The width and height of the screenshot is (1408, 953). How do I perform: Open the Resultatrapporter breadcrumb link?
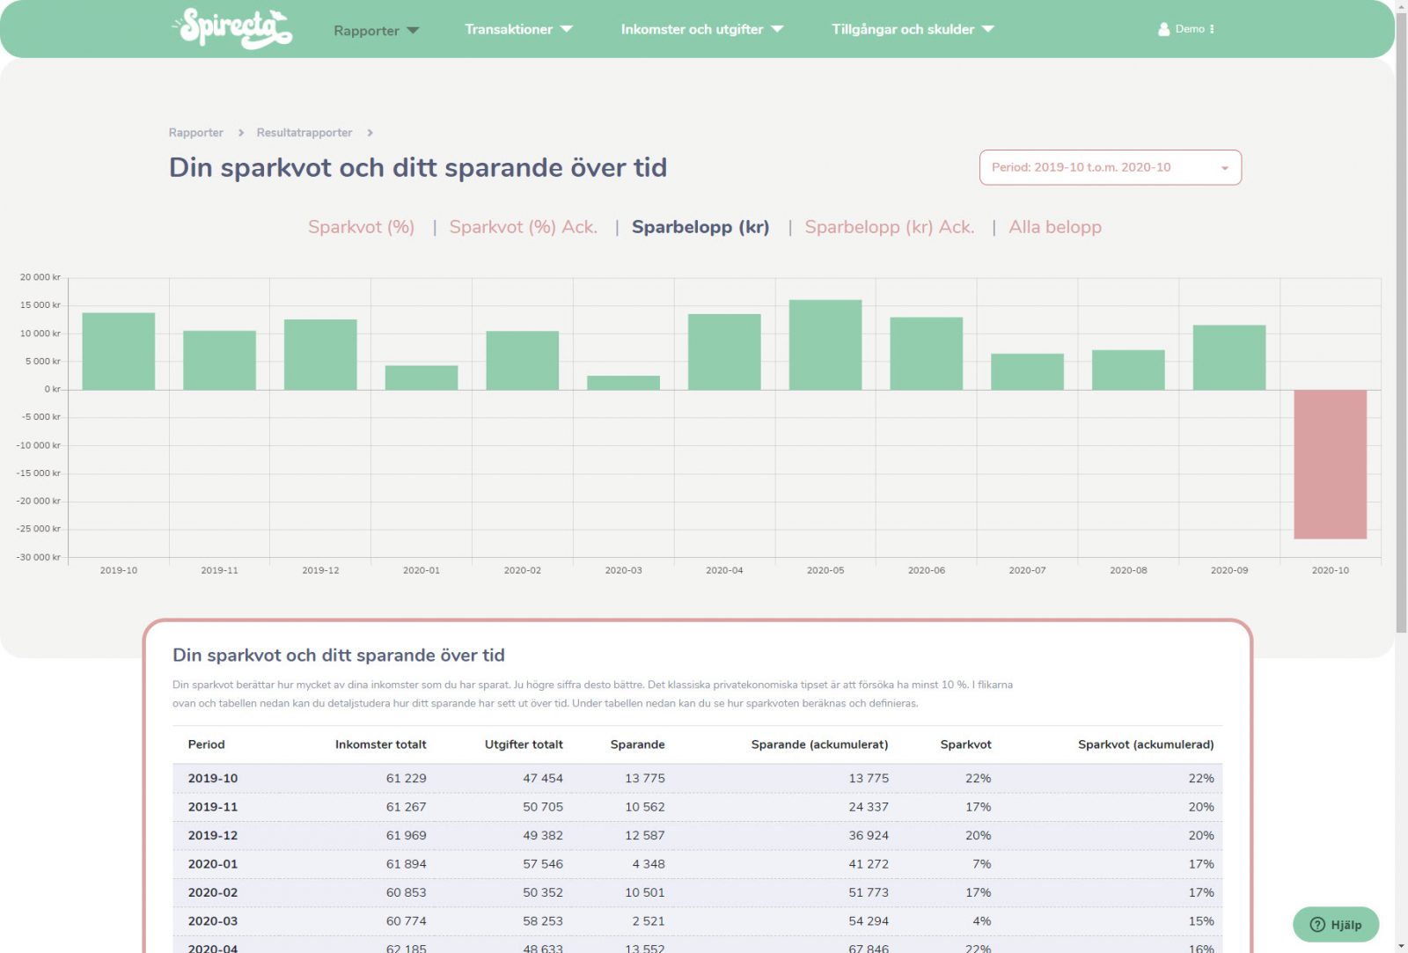(304, 133)
